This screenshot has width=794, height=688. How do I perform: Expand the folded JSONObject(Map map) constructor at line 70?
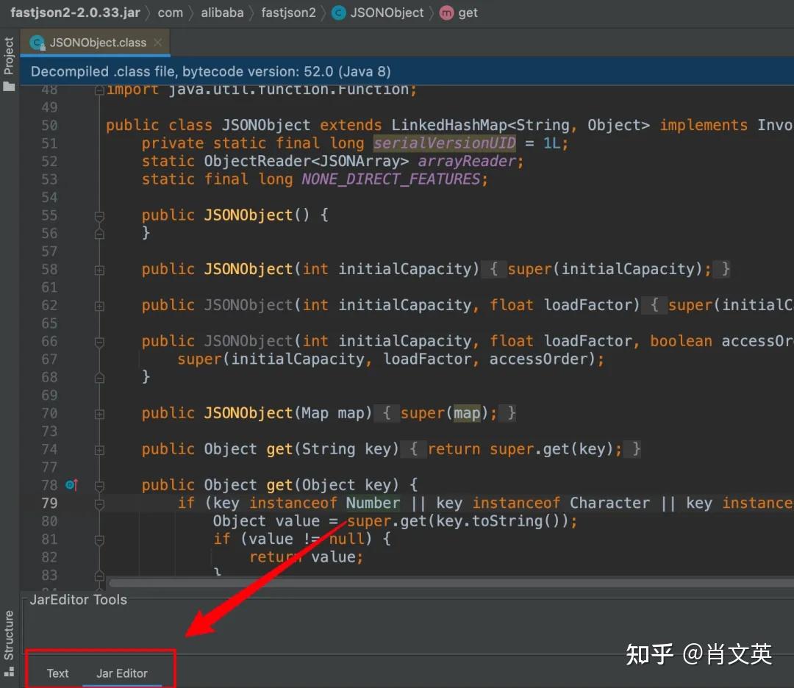[x=100, y=413]
